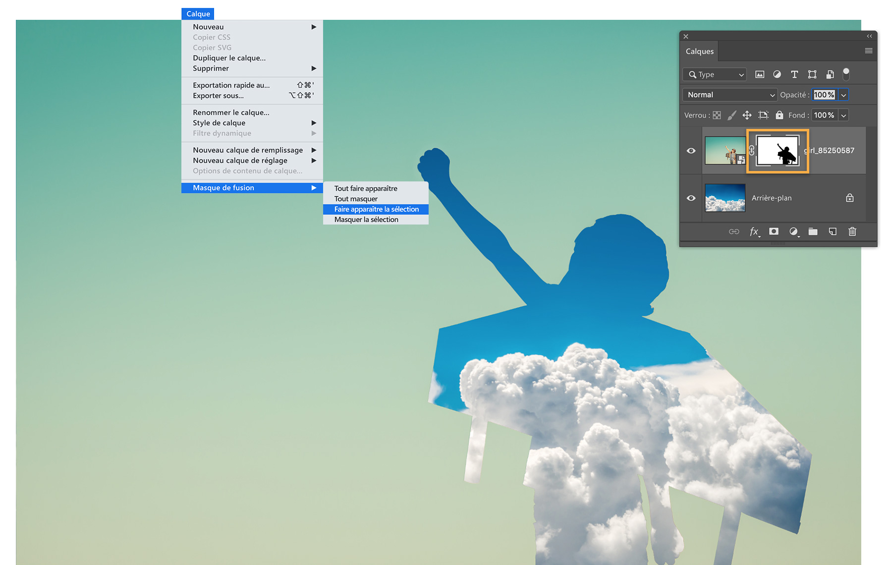Click the mask link chain icon
This screenshot has height=565, width=892.
tap(751, 151)
